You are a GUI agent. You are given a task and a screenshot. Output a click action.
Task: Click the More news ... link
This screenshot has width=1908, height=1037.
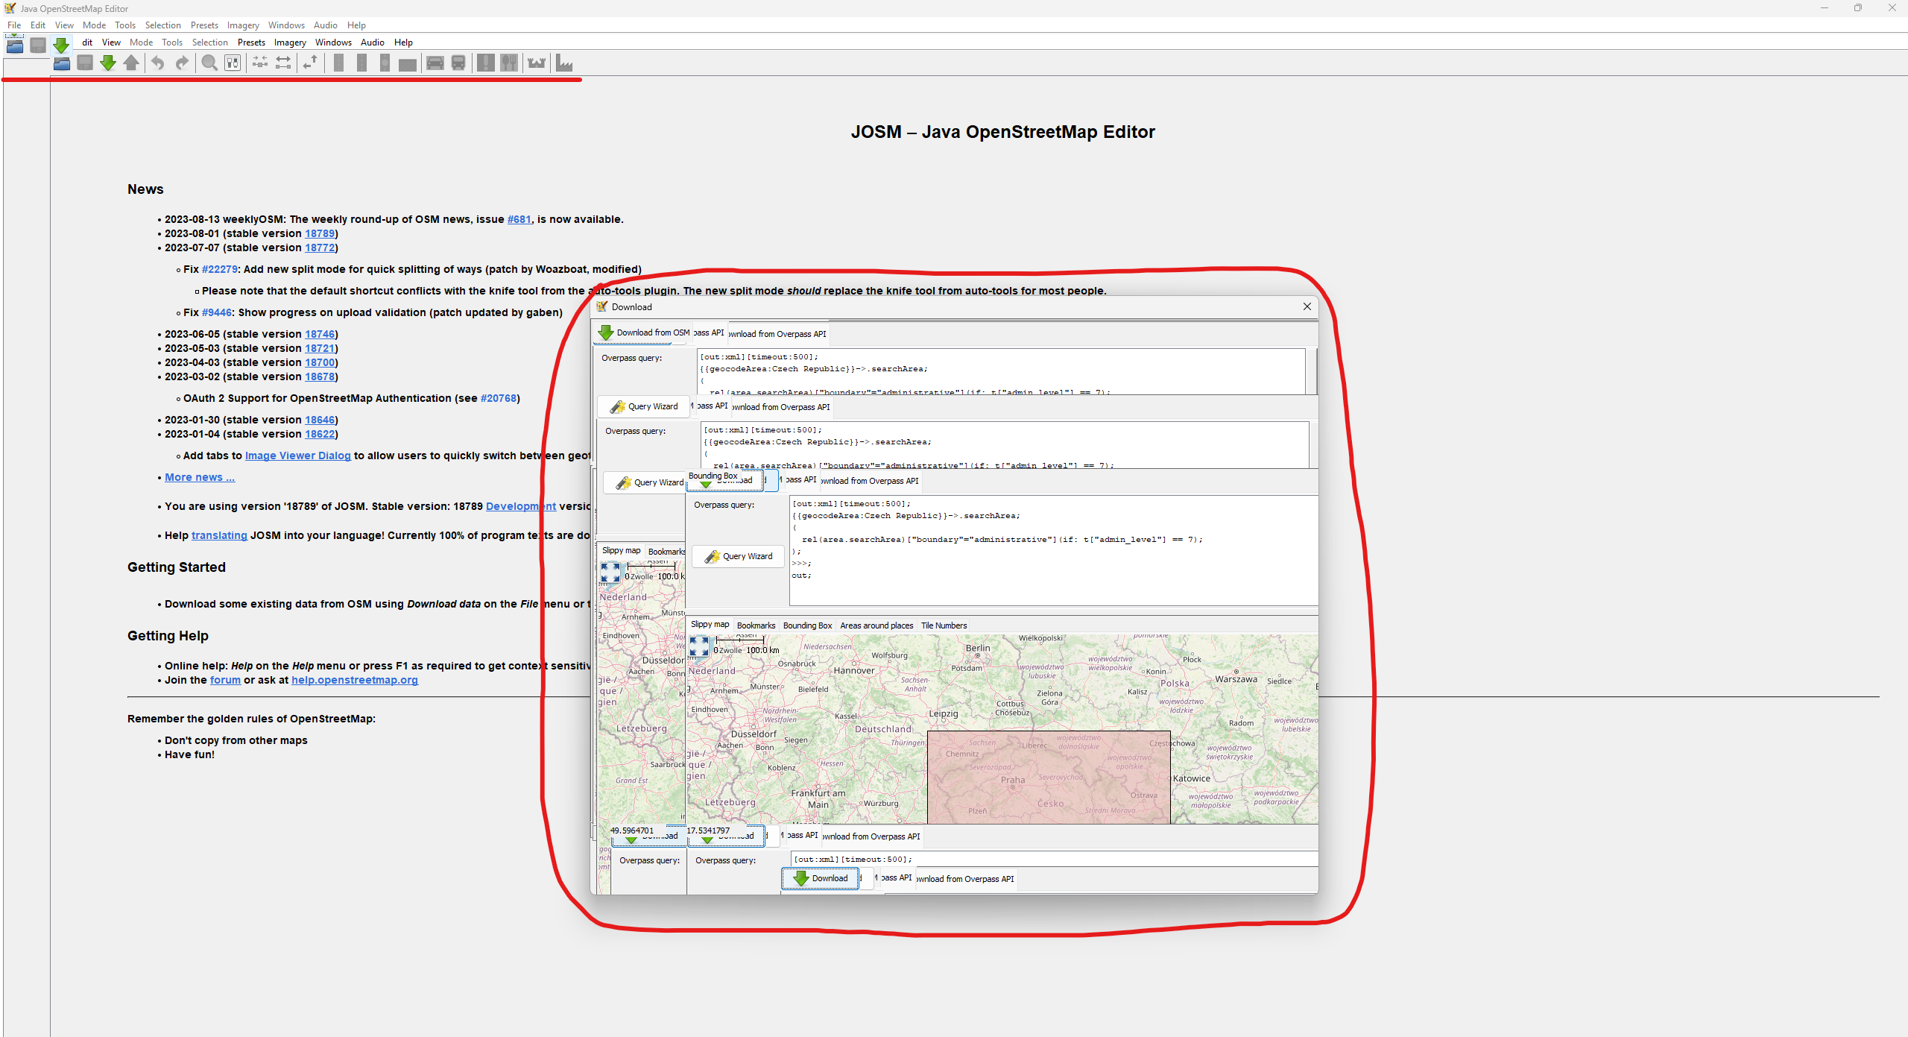point(200,477)
